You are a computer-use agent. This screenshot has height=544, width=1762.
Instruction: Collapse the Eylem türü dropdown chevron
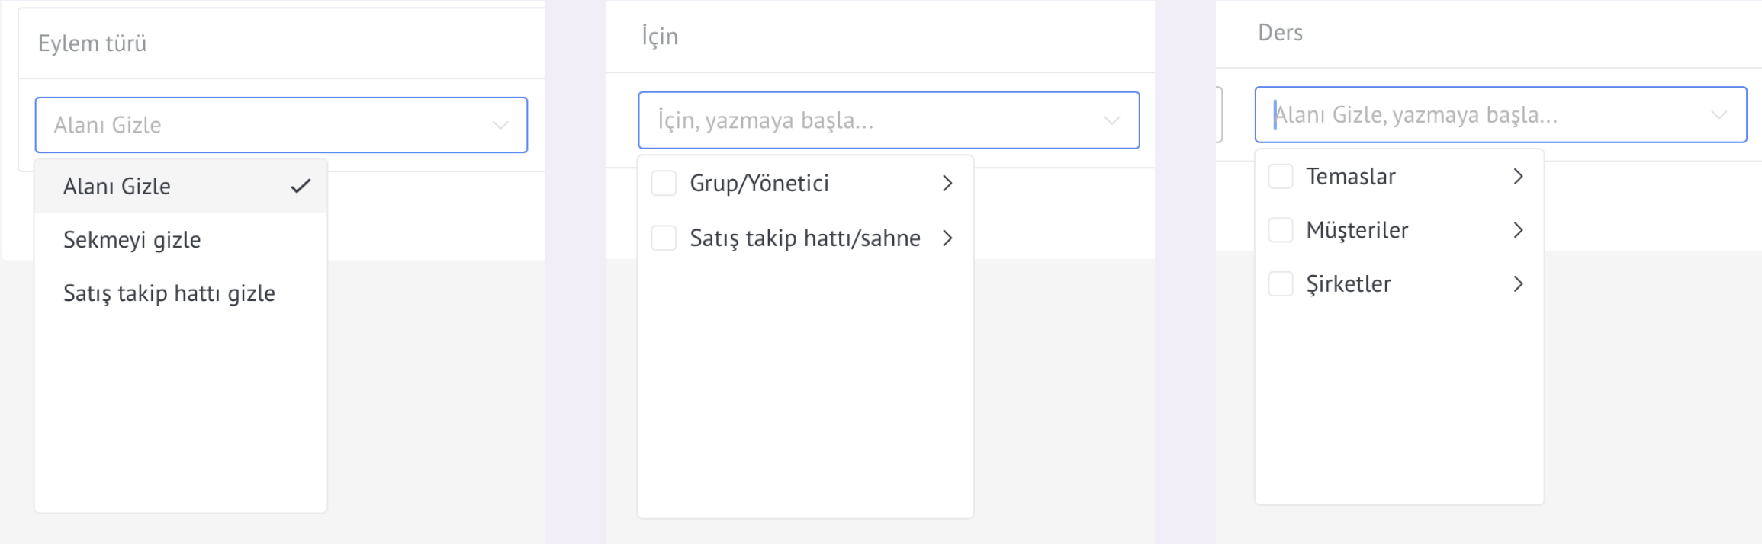click(500, 126)
